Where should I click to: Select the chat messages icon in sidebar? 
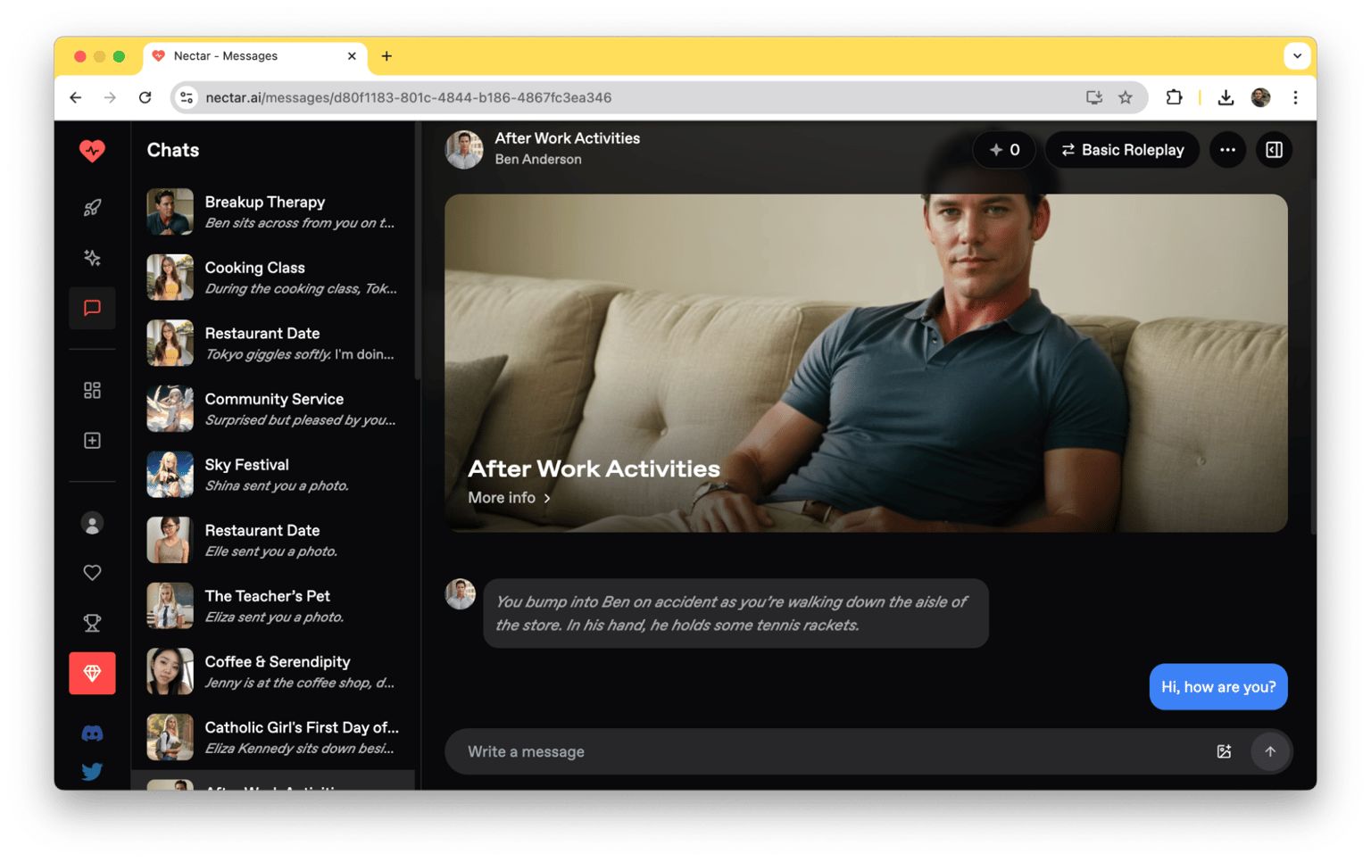[92, 308]
